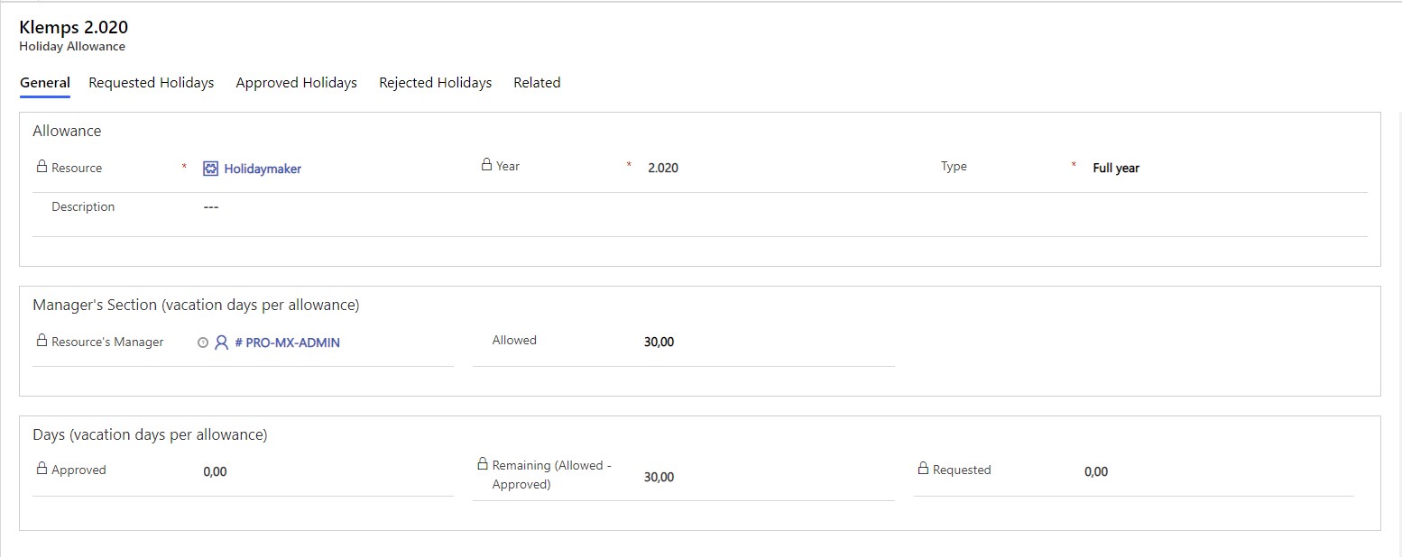This screenshot has width=1402, height=557.
Task: Switch to the Requested Holidays tab
Action: (x=152, y=83)
